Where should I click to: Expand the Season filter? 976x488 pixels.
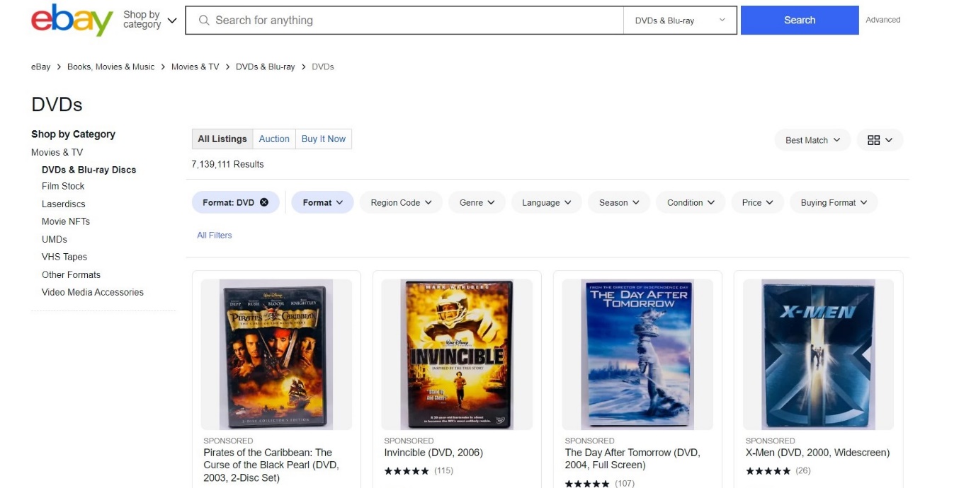click(619, 202)
